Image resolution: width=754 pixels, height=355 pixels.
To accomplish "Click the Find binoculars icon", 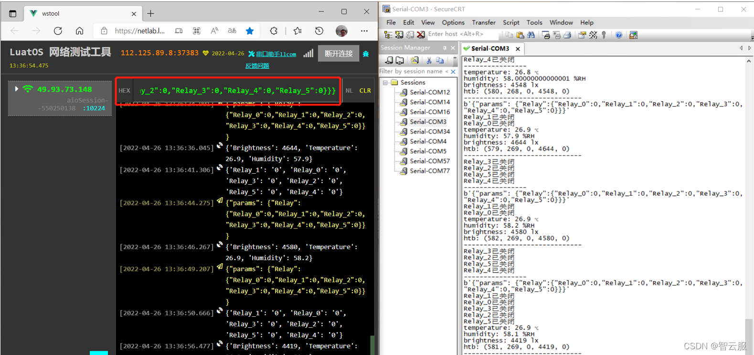I will (531, 35).
